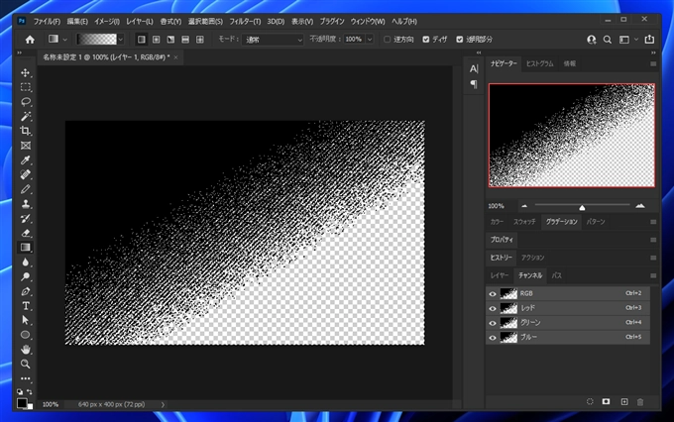
Task: Open the gradient preset picker dropdown
Action: (x=121, y=40)
